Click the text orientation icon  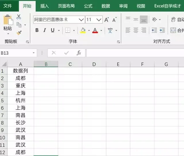pyautogui.click(x=154, y=20)
